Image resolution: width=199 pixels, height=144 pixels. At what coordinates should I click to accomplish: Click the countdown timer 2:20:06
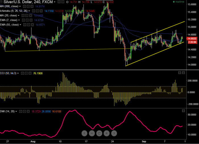click(192, 42)
